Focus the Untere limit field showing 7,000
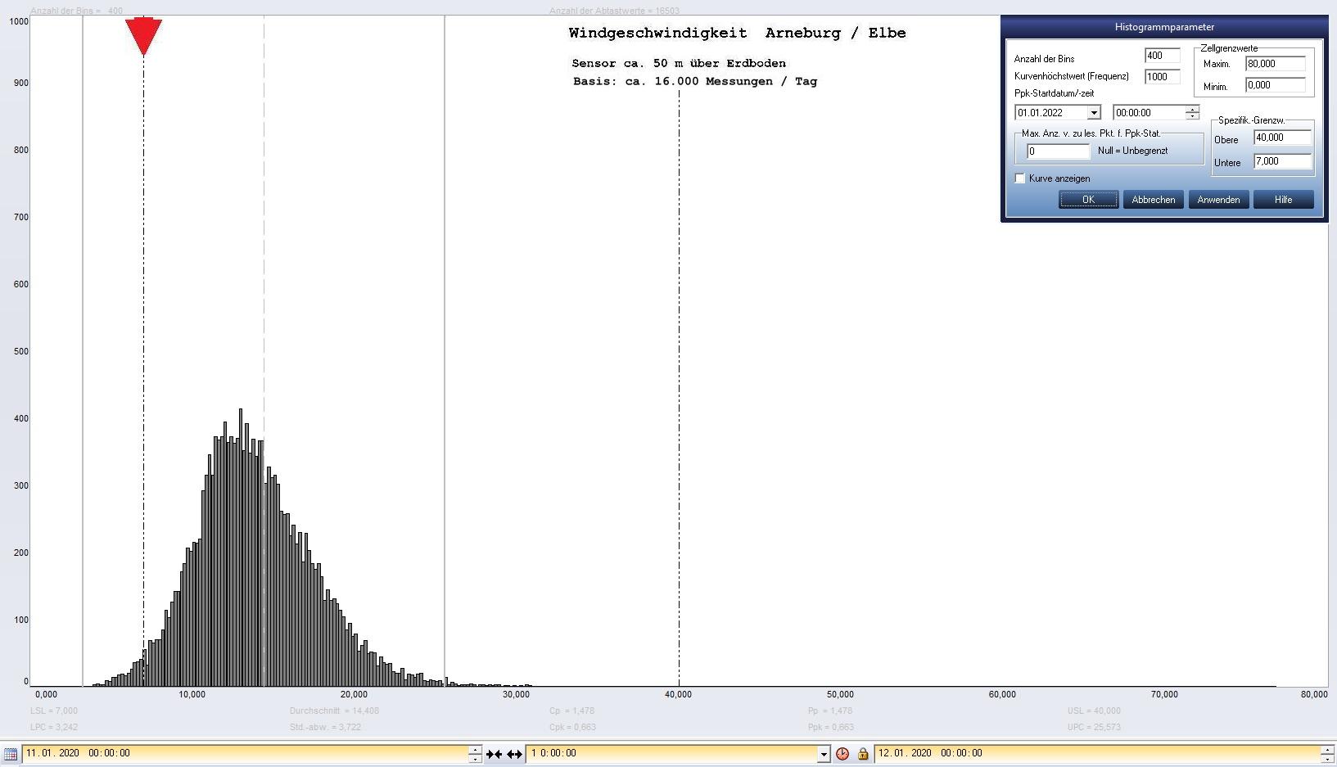The height and width of the screenshot is (767, 1337). 1281,161
